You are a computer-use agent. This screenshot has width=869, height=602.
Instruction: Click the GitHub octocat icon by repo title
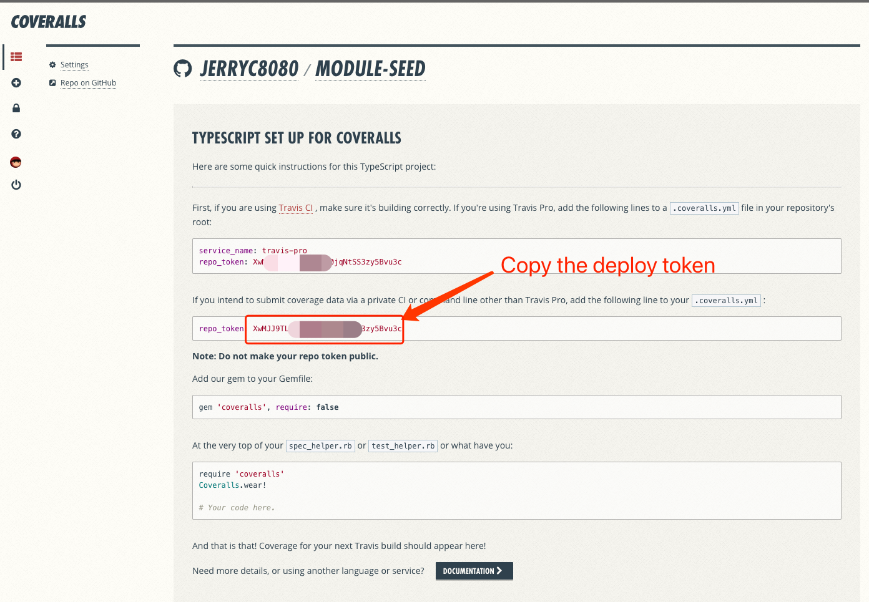[183, 69]
